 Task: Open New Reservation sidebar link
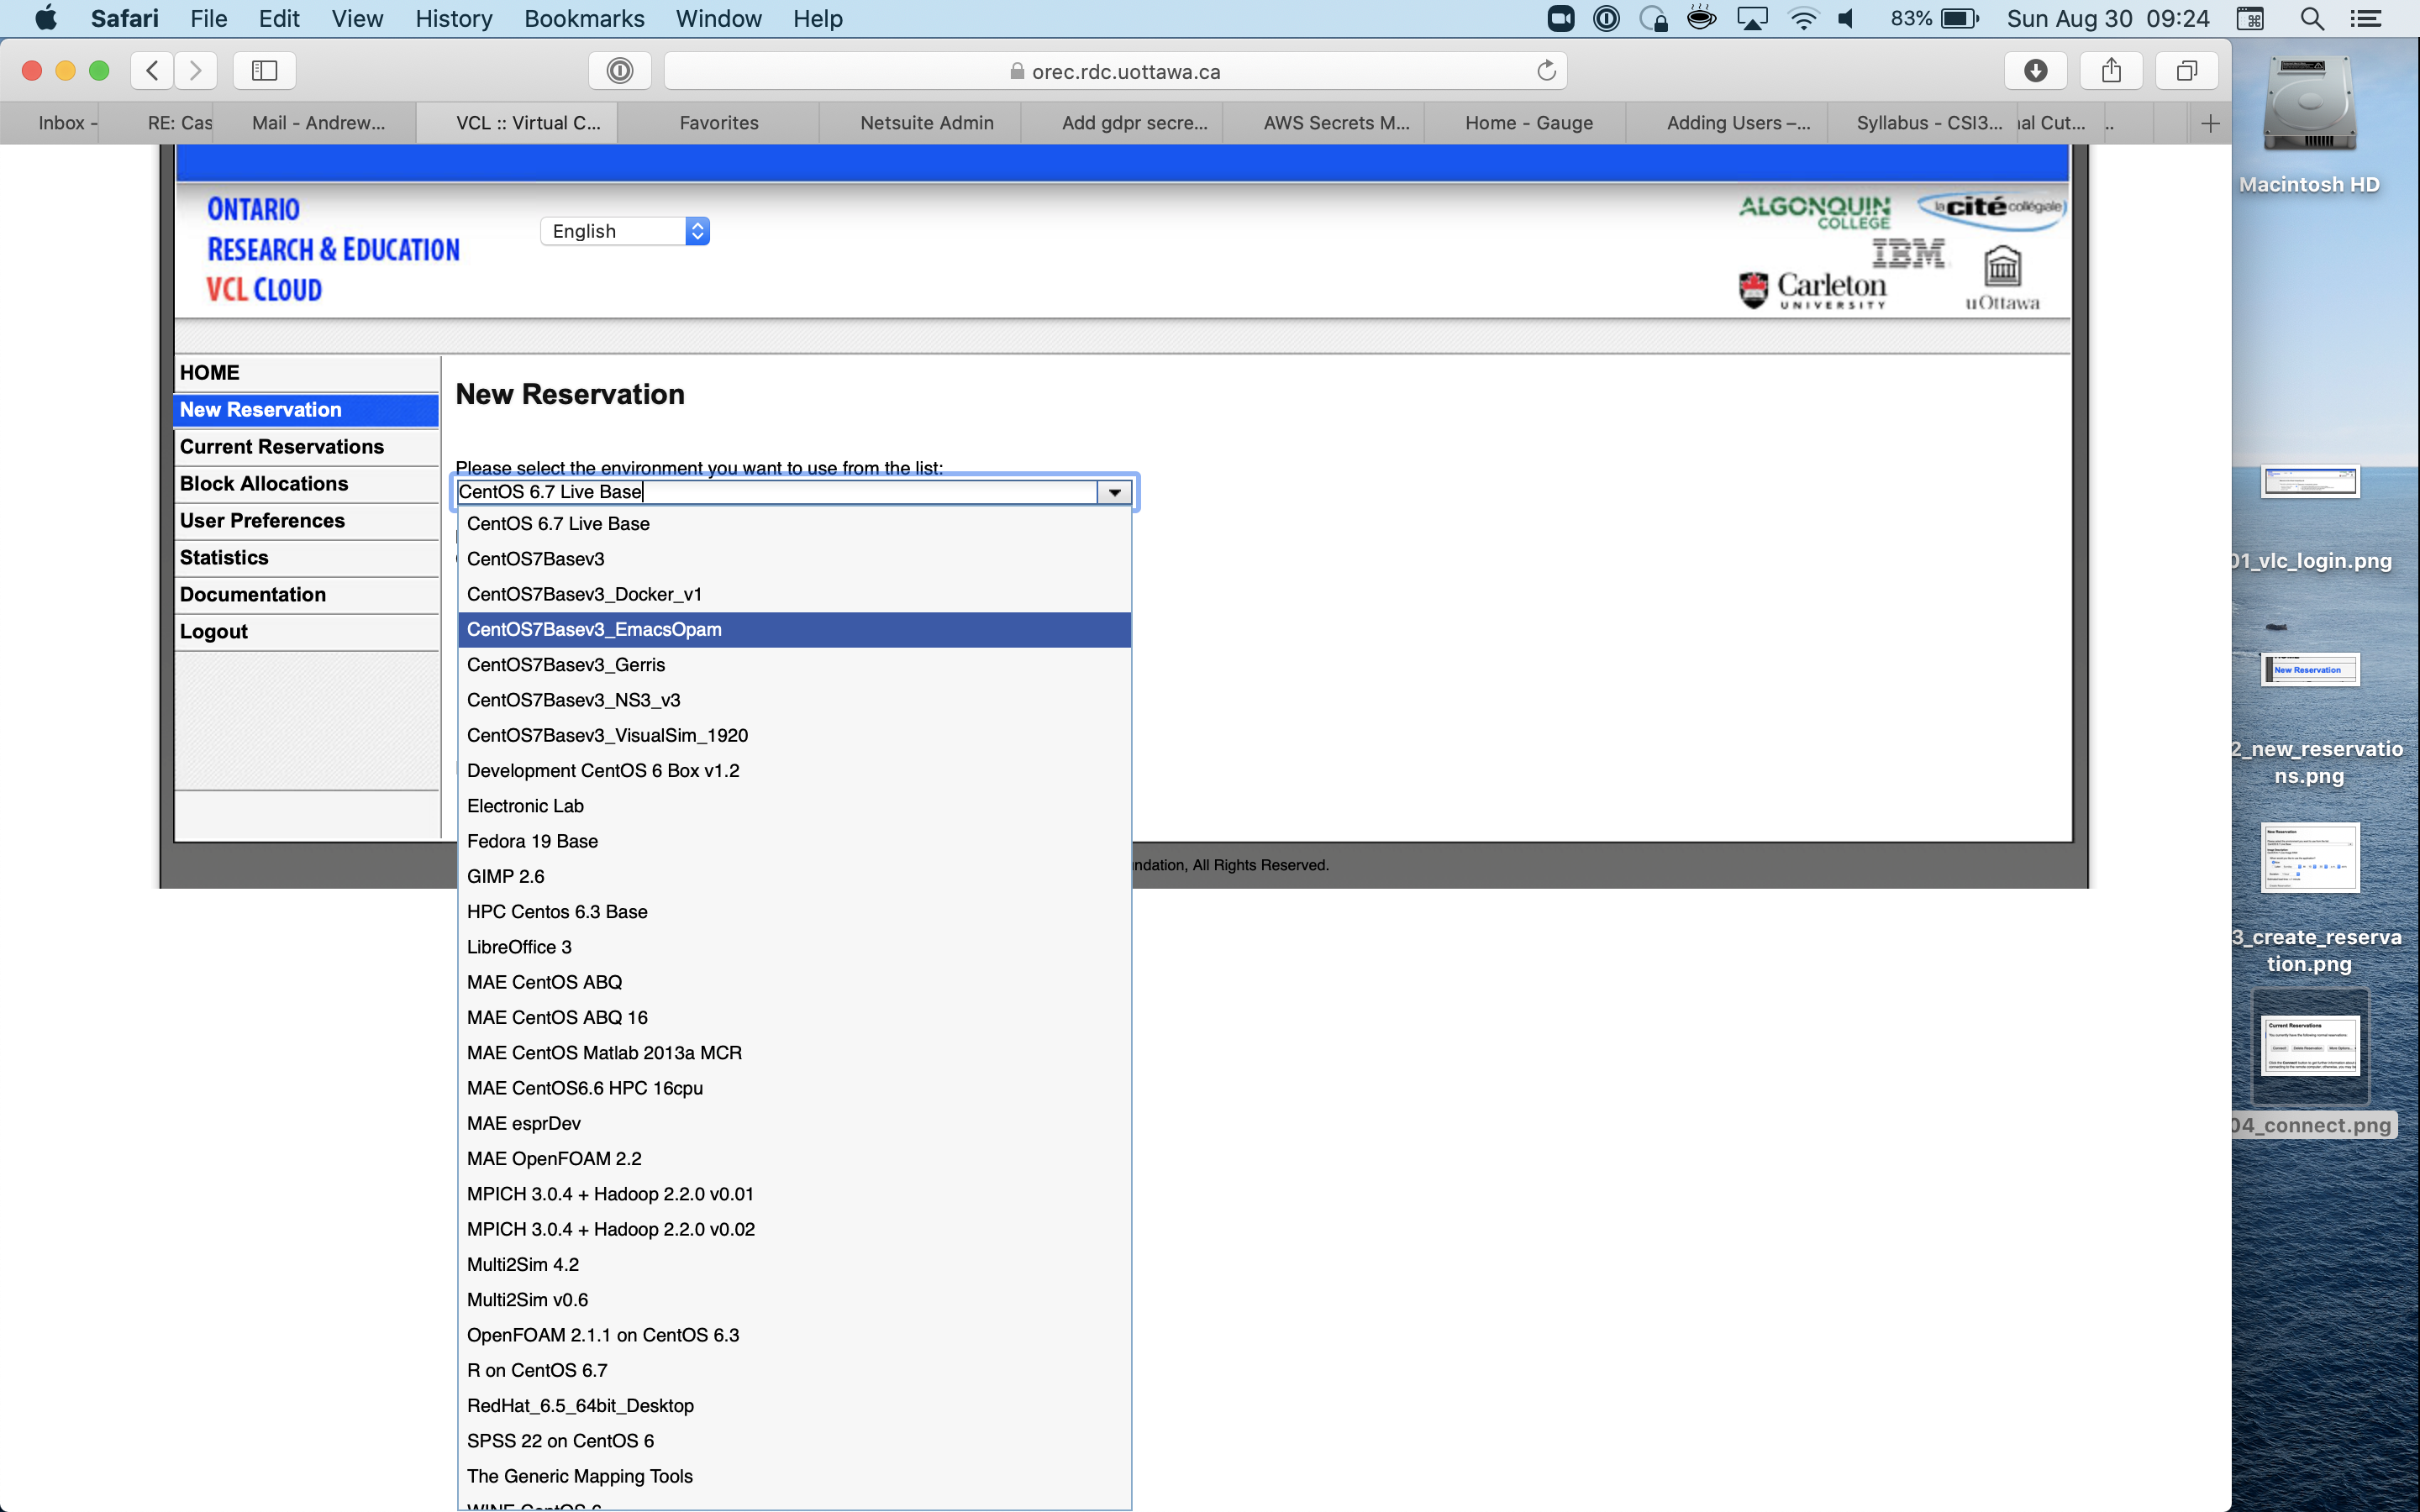307,410
